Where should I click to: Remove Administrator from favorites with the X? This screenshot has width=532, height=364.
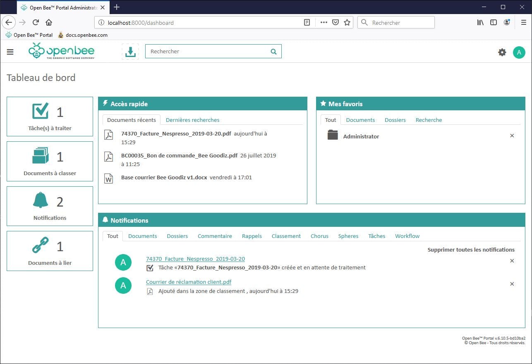point(512,136)
